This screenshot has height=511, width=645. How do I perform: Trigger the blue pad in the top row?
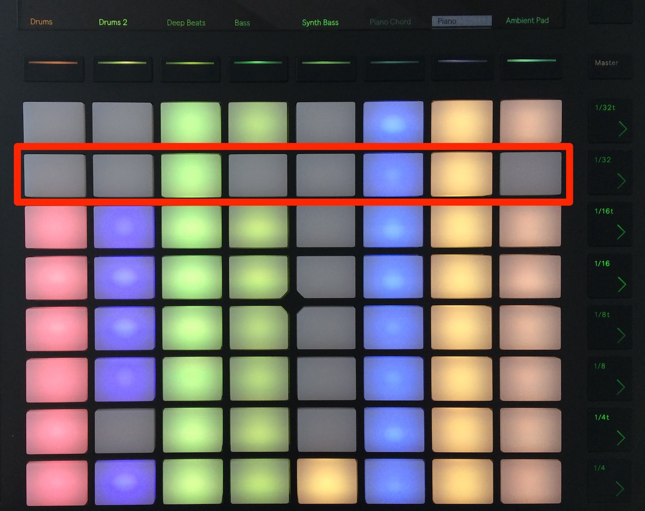pos(393,123)
